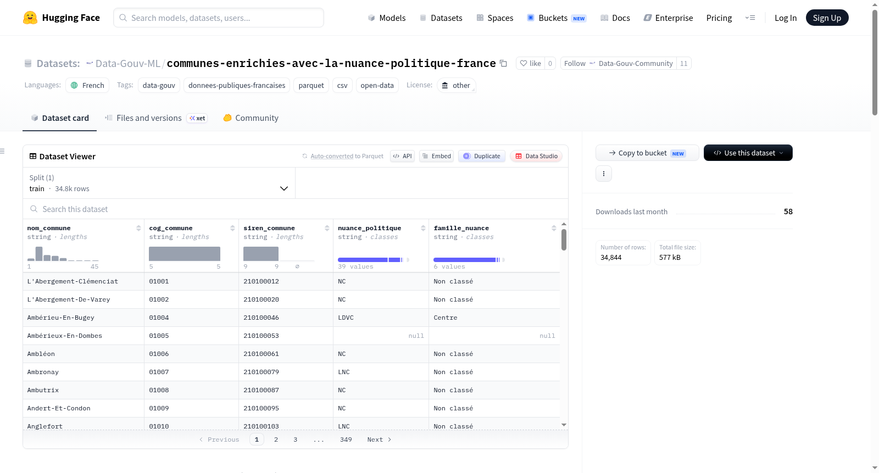Click Next page button
This screenshot has height=473, width=879.
coord(379,439)
